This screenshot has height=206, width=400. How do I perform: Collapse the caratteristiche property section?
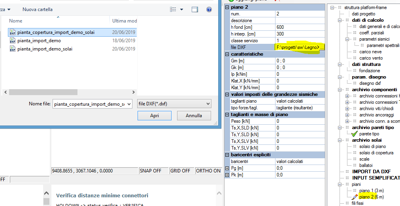coord(227,54)
